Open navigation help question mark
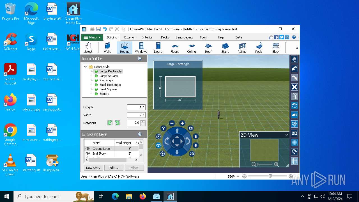Viewport: 359px width, 202px height. (163, 128)
